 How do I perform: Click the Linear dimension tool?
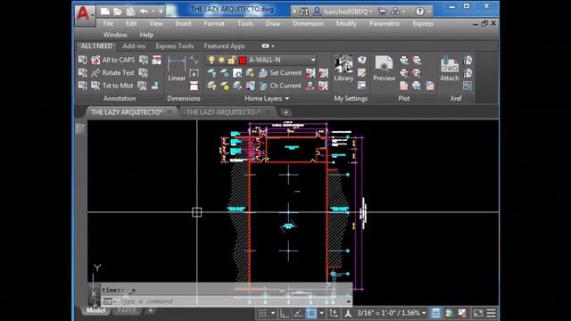point(177,69)
